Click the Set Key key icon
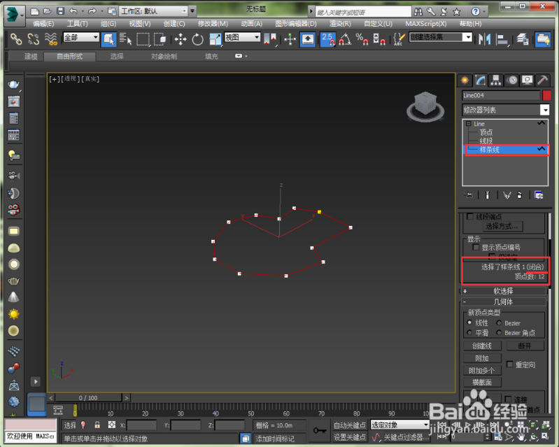This screenshot has width=559, height=447. pos(320,431)
